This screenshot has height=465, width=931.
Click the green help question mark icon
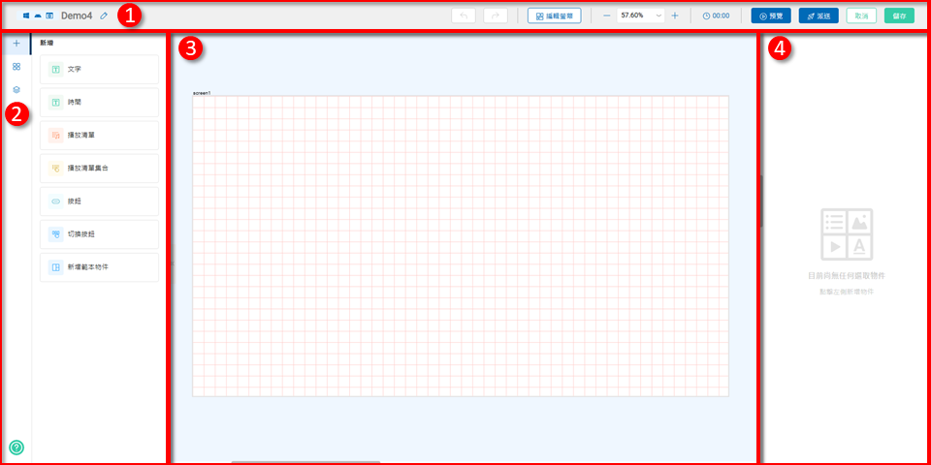(x=16, y=447)
